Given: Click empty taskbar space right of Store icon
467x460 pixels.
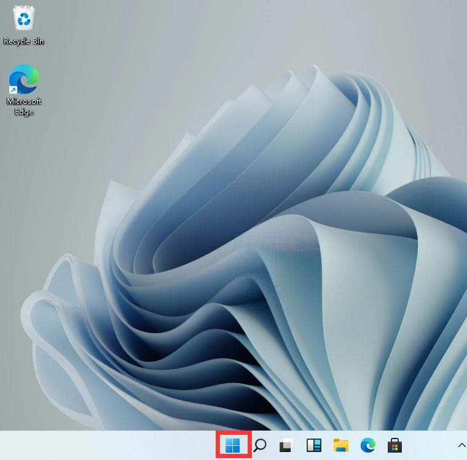Looking at the screenshot, I should click(x=430, y=445).
